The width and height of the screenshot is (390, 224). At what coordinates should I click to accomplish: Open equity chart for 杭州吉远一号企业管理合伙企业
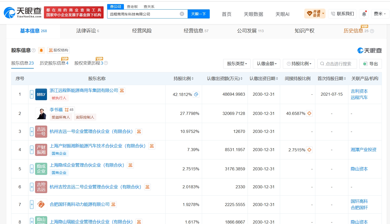(x=139, y=132)
